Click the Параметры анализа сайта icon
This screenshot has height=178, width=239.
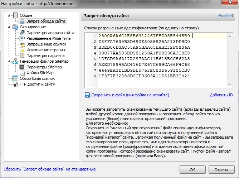(x=22, y=33)
